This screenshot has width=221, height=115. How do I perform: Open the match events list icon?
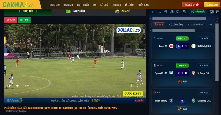(160, 12)
